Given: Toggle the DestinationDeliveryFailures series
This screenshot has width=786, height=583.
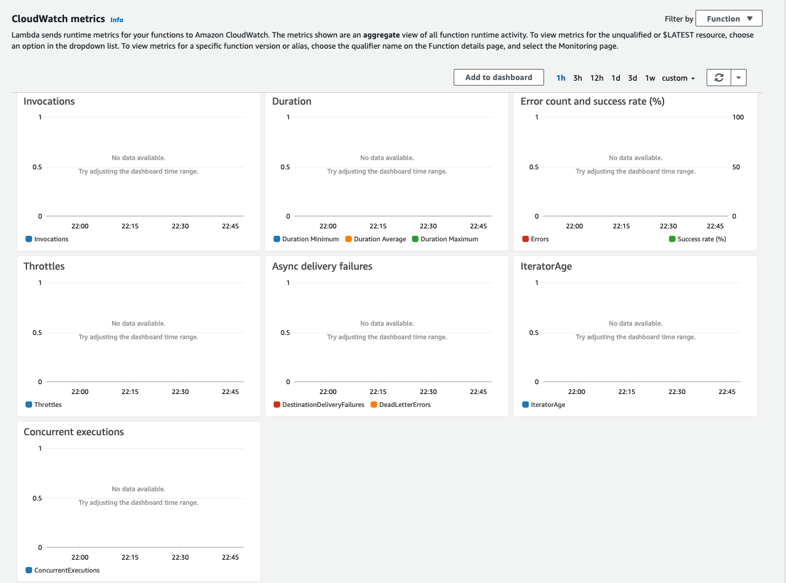Looking at the screenshot, I should click(276, 404).
